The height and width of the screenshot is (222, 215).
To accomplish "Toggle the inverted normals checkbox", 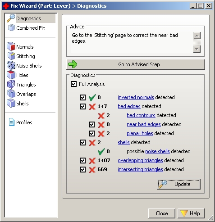I will pos(82,97).
